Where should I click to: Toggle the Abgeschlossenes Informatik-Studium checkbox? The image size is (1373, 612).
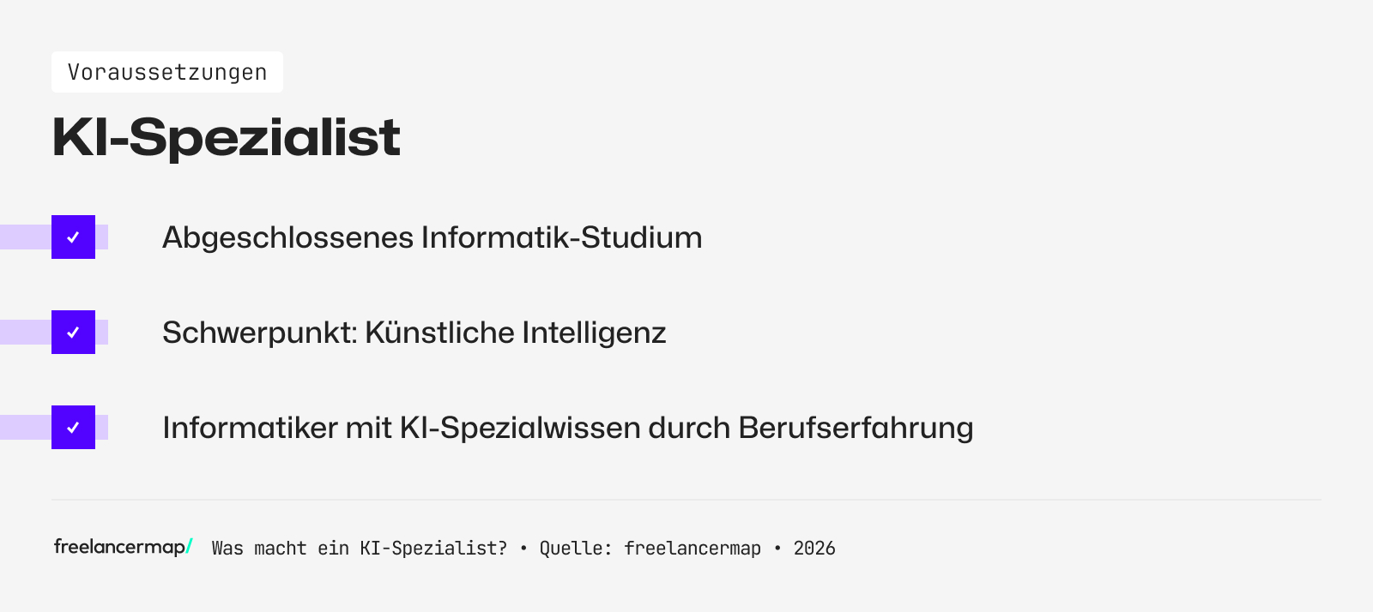pos(73,237)
